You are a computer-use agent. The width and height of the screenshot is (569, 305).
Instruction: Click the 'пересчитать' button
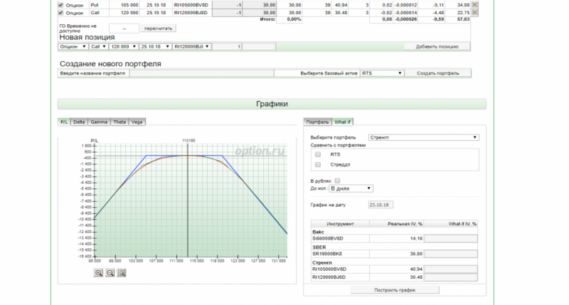(158, 28)
